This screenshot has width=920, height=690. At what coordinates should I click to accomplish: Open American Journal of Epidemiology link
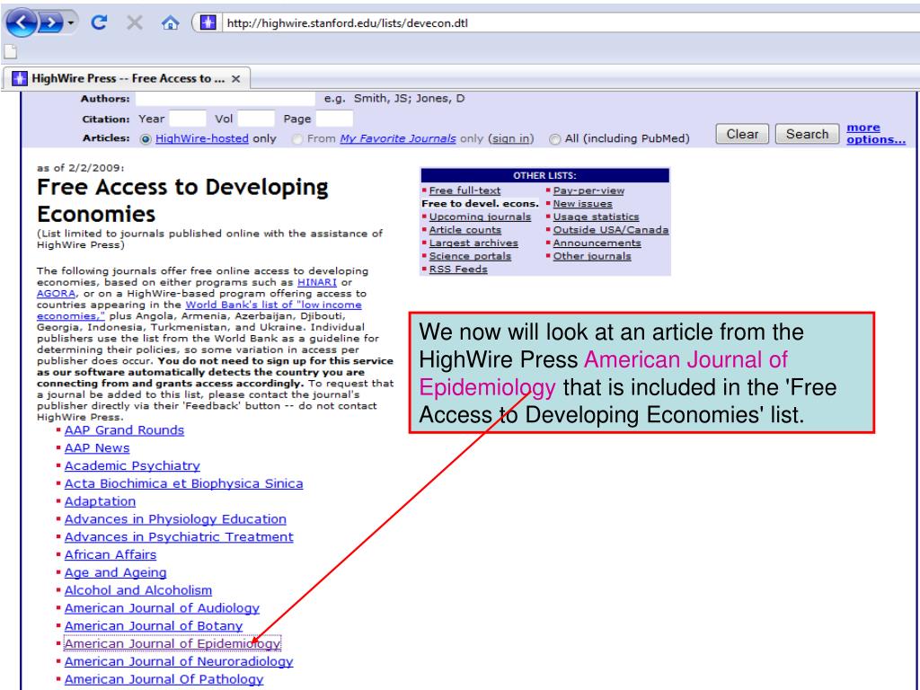tap(172, 643)
